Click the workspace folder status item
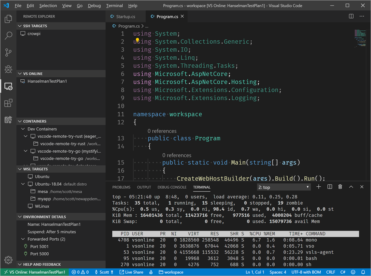The width and height of the screenshot is (371, 276). 171,272
